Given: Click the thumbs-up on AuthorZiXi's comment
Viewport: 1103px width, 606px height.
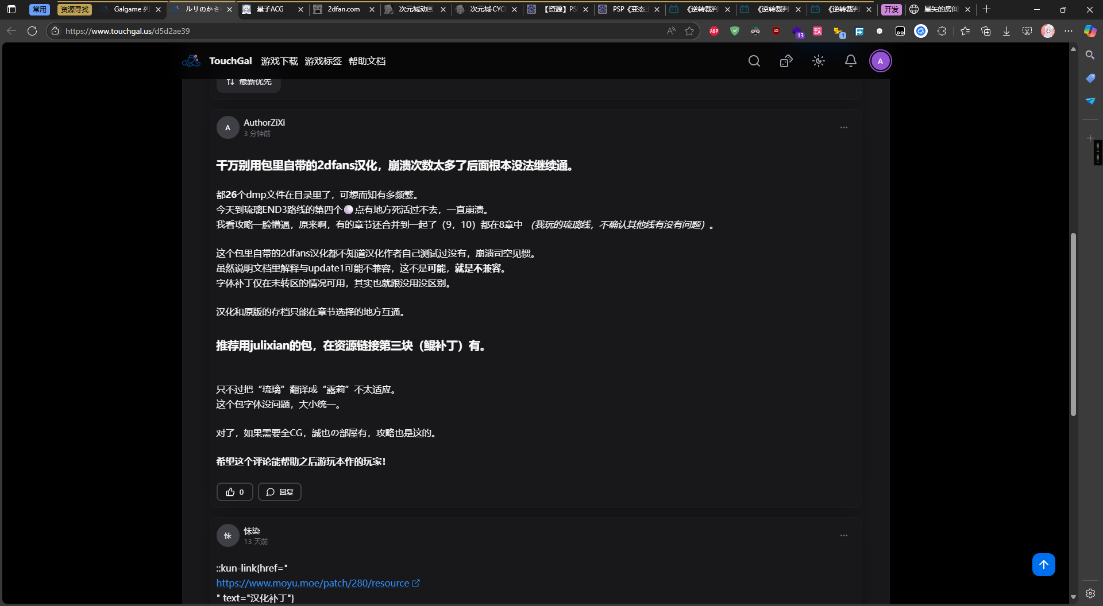Looking at the screenshot, I should tap(234, 492).
